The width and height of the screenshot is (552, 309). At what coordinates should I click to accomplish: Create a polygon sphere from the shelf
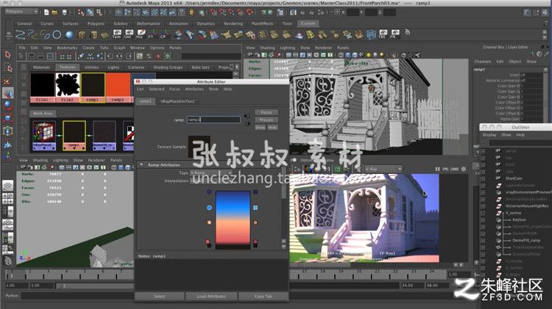pos(69,34)
